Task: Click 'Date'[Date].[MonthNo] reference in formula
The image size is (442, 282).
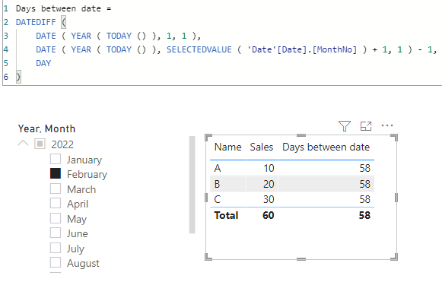Action: tap(302, 49)
